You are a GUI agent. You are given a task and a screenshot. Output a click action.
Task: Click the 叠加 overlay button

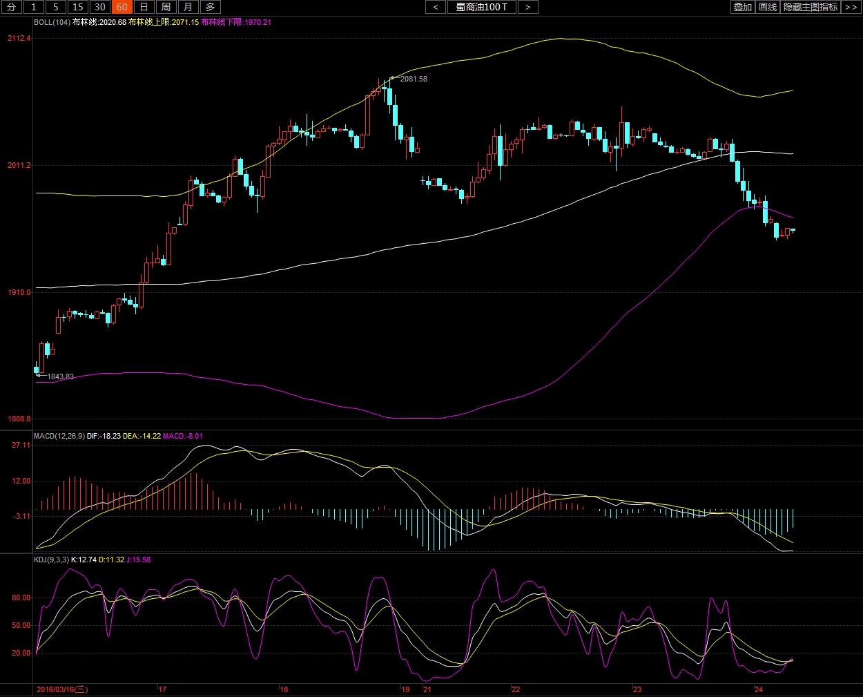(x=742, y=7)
